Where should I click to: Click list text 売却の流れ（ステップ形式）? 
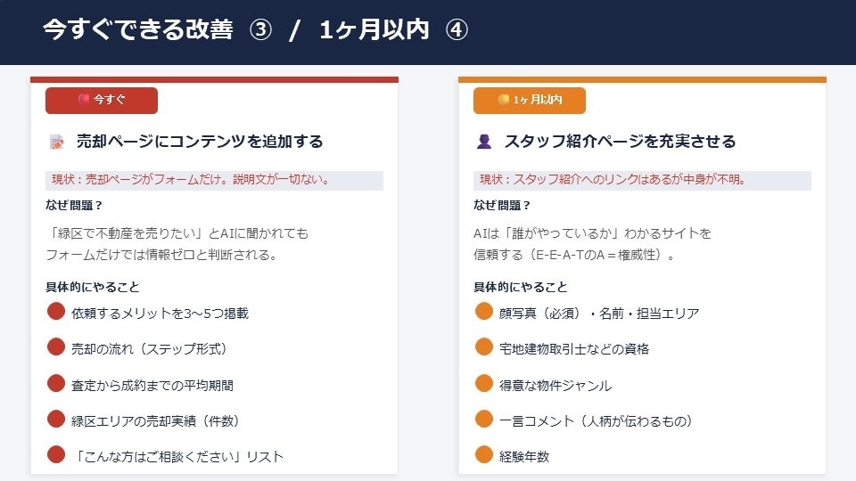coord(149,349)
